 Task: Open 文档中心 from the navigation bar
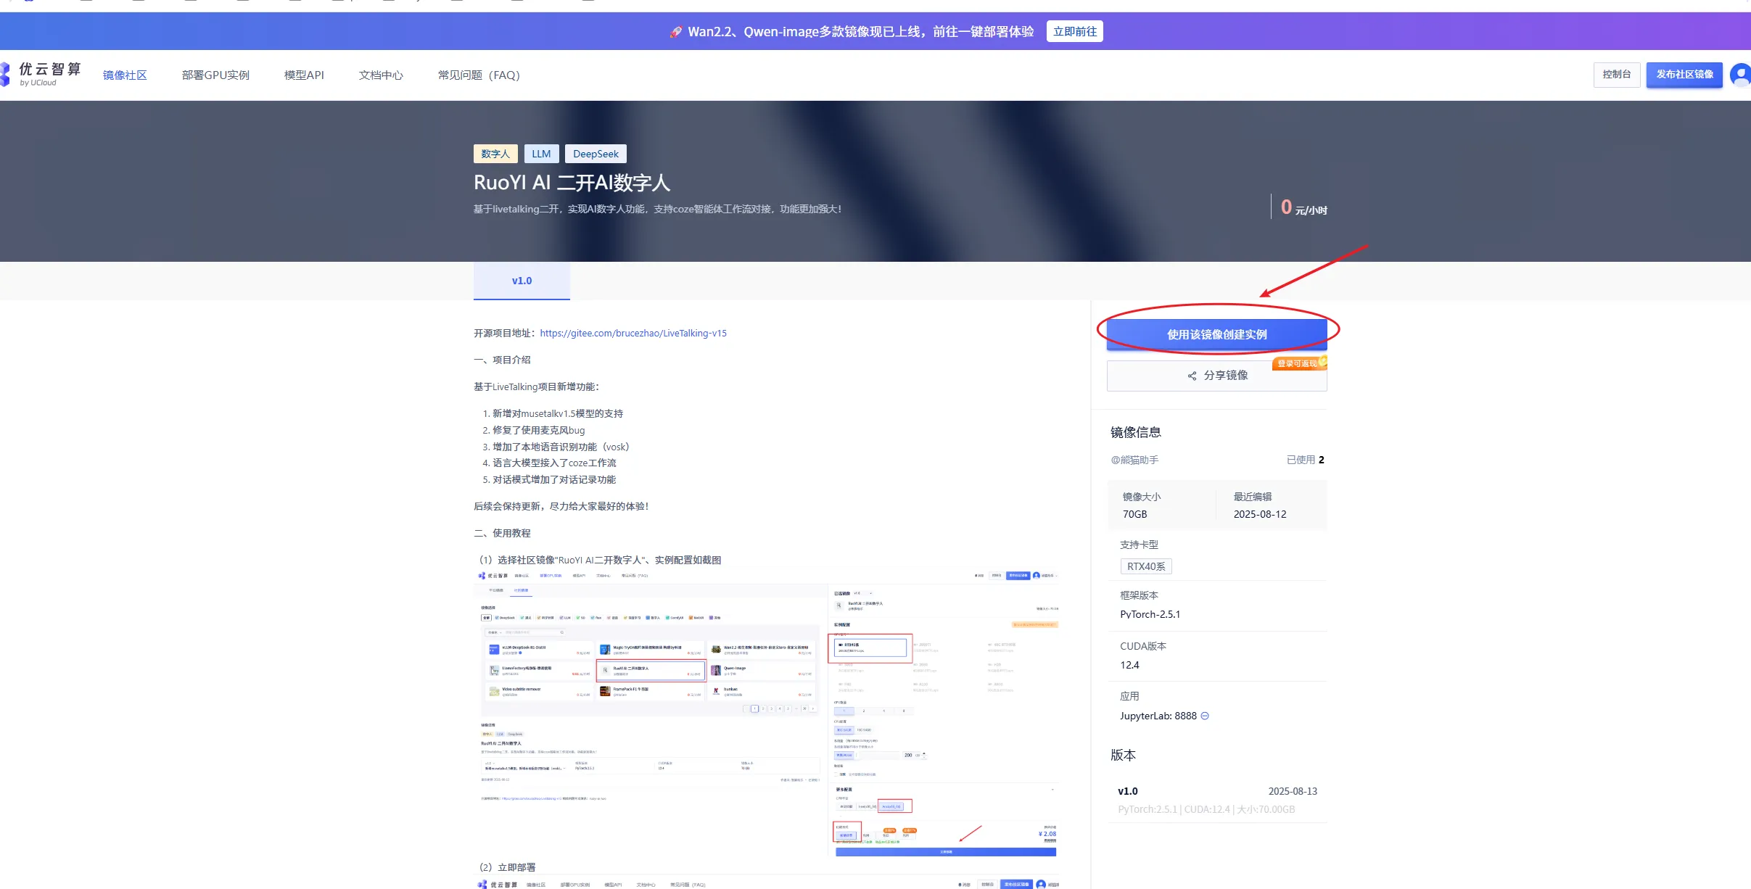[381, 75]
